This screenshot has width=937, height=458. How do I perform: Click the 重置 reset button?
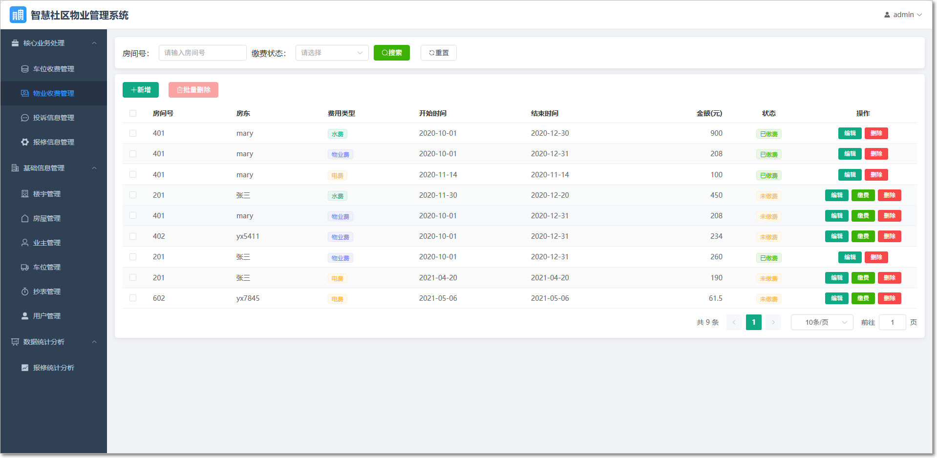[439, 53]
